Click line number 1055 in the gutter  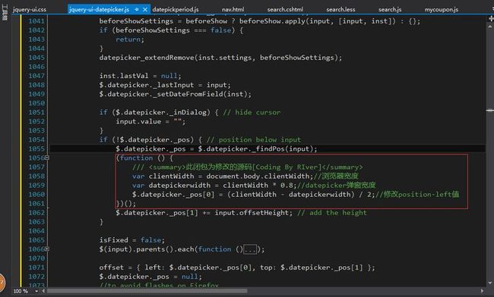click(36, 148)
